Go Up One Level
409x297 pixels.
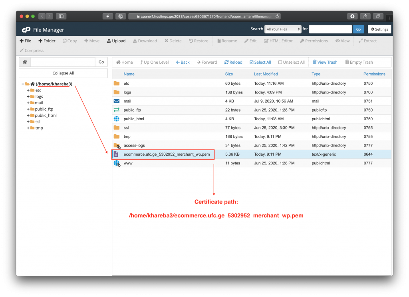tap(154, 63)
